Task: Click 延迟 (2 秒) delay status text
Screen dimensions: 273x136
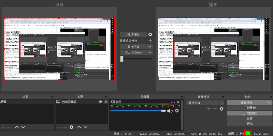Action: pyautogui.click(x=236, y=134)
